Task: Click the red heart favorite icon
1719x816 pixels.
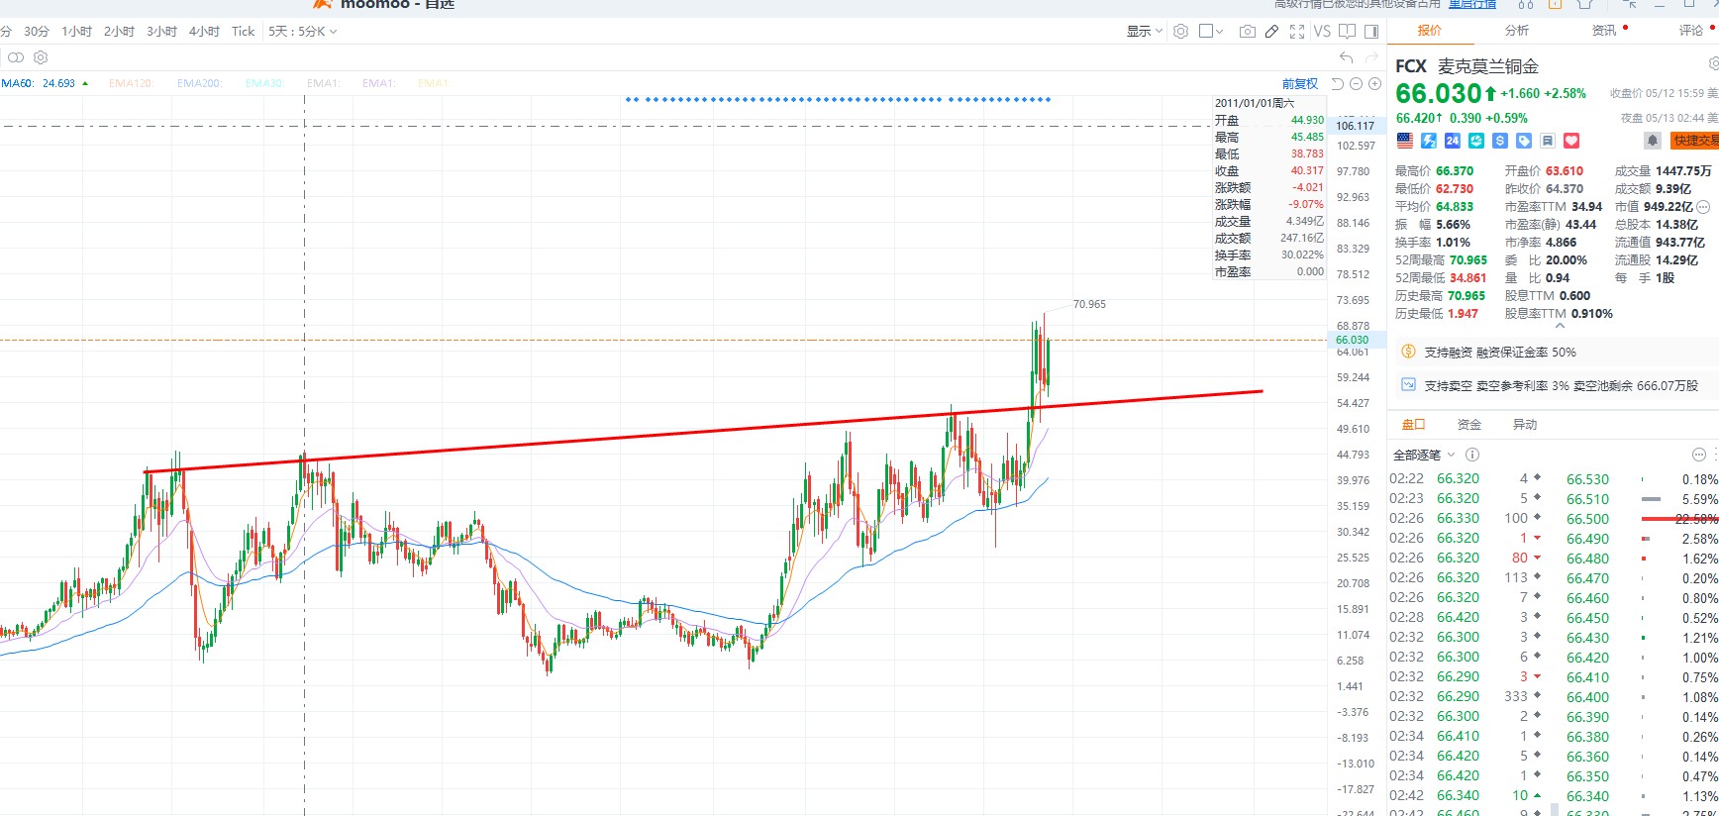Action: click(1571, 141)
